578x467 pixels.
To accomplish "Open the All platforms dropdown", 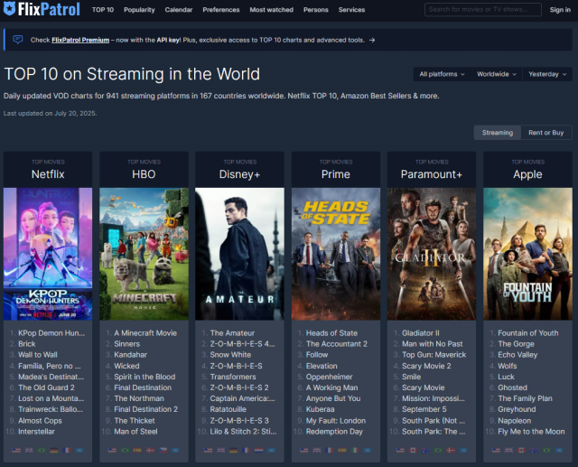I will tap(442, 74).
